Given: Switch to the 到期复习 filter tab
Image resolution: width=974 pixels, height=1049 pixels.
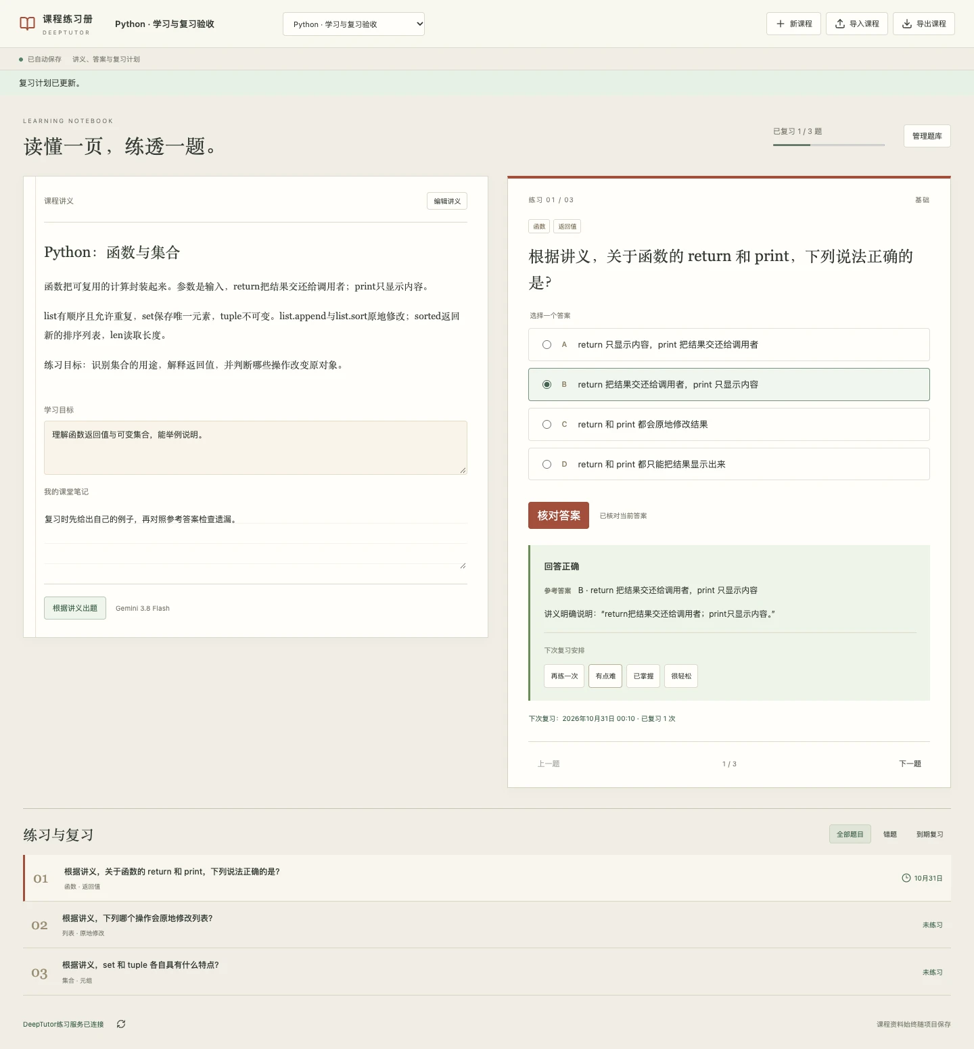Looking at the screenshot, I should [x=929, y=834].
